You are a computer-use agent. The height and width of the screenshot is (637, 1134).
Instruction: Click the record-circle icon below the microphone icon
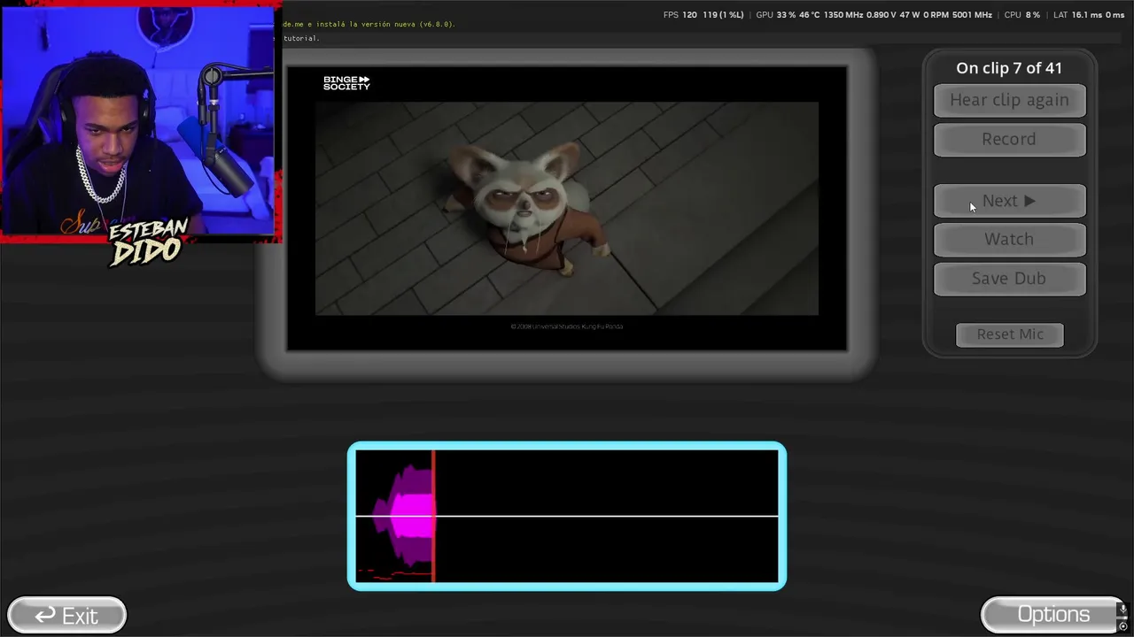[x=1123, y=626]
